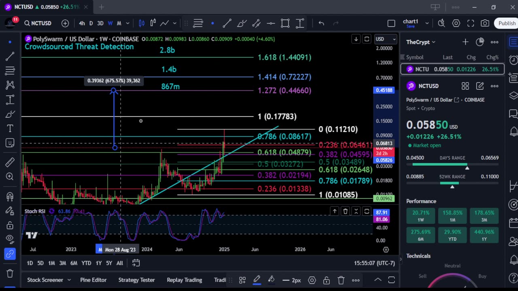Open quick search lightning icon

[x=442, y=23]
